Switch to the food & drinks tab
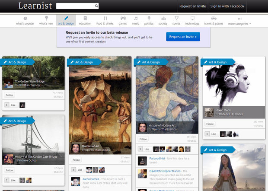The image size is (268, 191). pyautogui.click(x=104, y=23)
